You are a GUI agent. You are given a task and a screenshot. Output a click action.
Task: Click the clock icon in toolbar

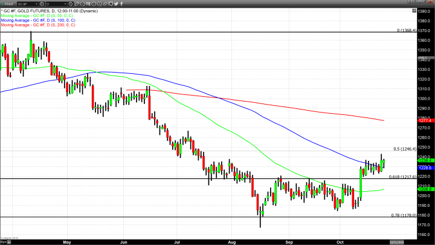point(70,4)
